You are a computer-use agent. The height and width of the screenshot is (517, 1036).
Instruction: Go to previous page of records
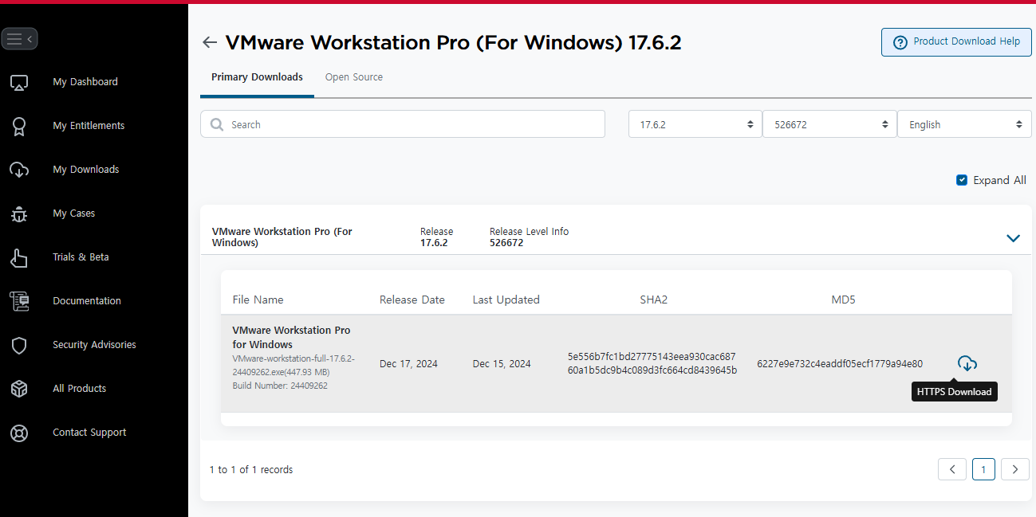pyautogui.click(x=952, y=470)
